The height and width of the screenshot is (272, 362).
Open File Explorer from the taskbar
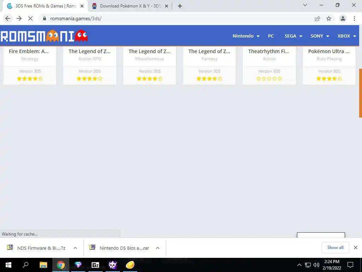[43, 265]
